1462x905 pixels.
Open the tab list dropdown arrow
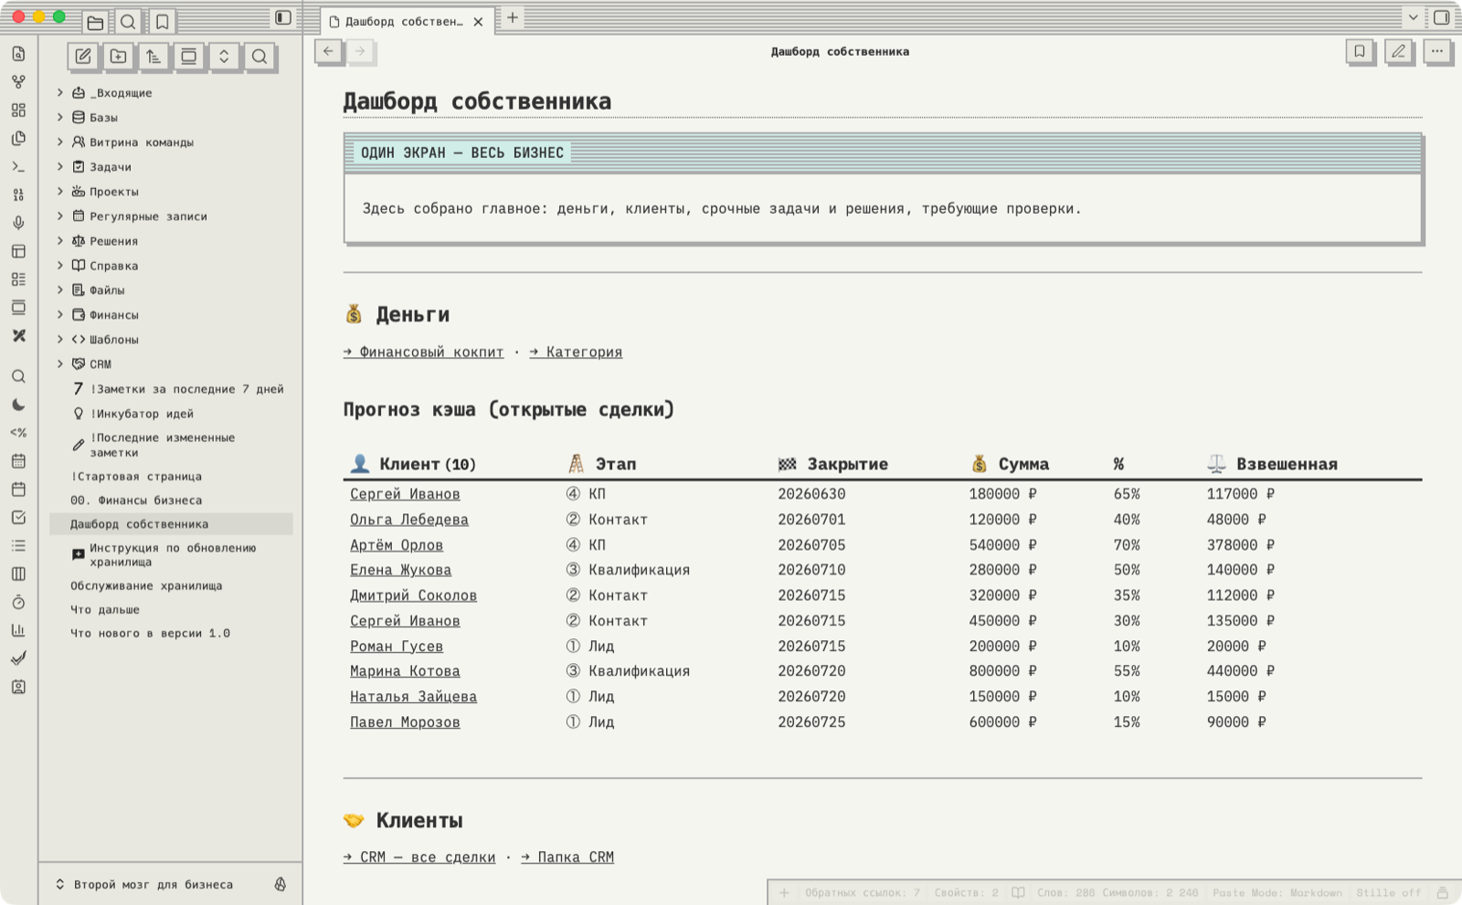(1413, 18)
